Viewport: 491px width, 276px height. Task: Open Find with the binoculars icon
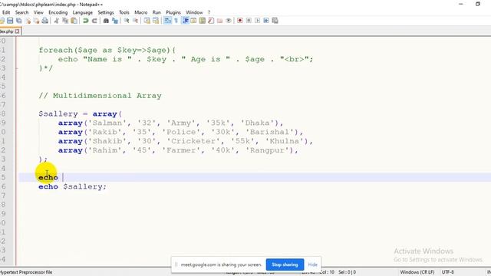106,21
